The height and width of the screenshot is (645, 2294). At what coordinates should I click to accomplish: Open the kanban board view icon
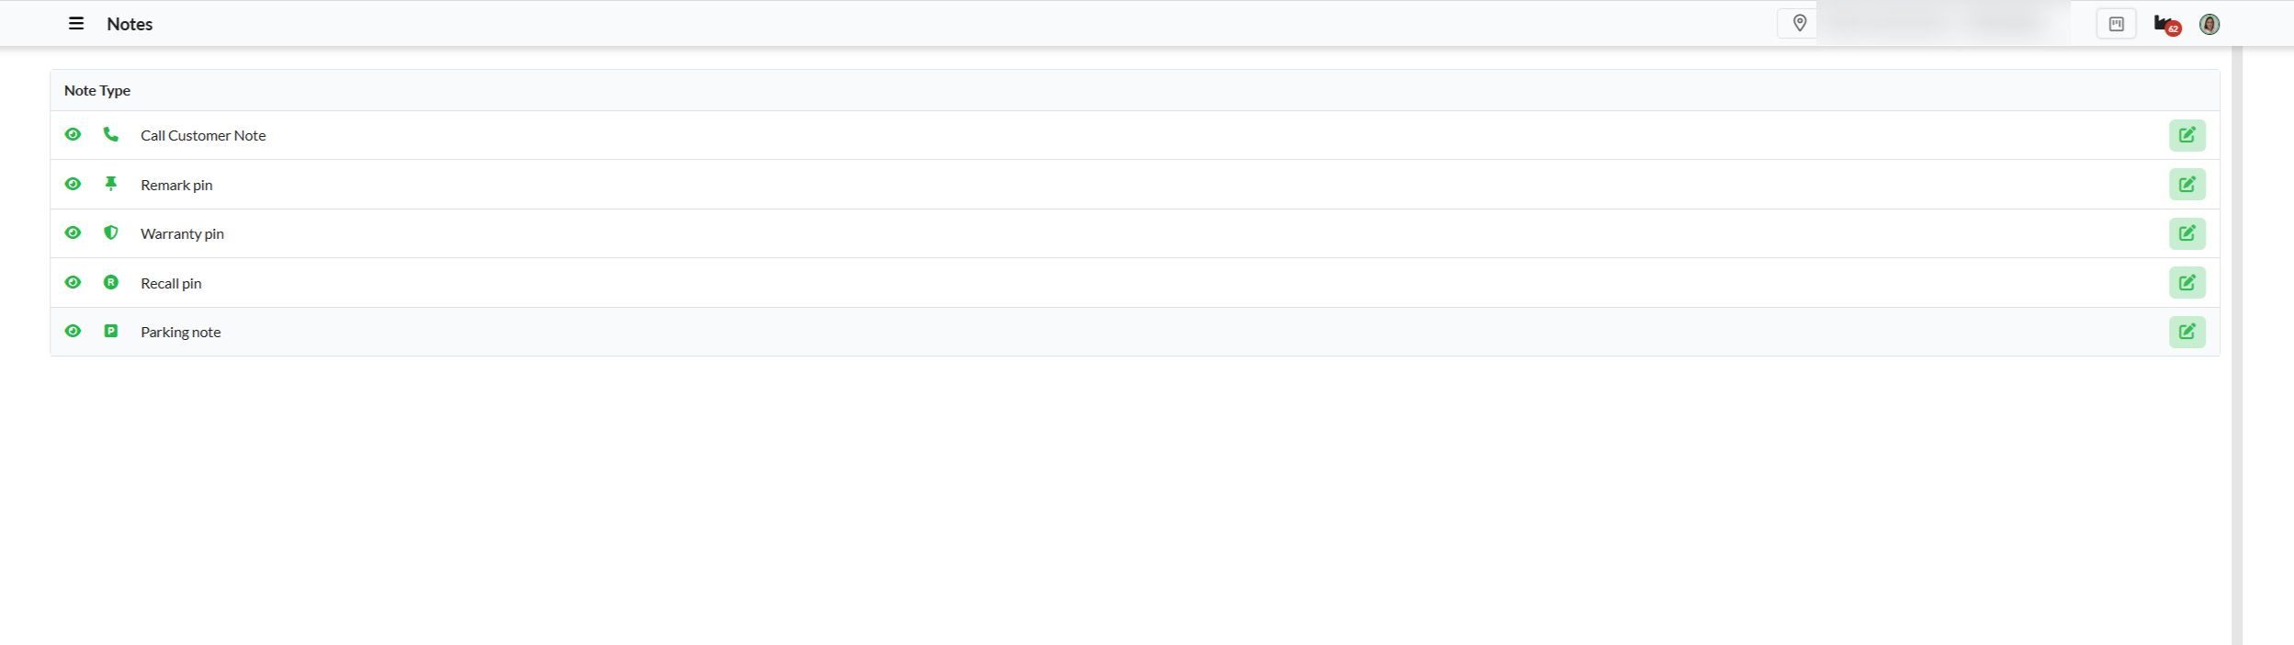pos(2116,24)
